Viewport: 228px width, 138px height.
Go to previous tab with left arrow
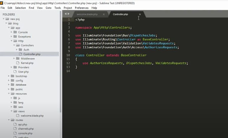pyautogui.click(x=66, y=14)
